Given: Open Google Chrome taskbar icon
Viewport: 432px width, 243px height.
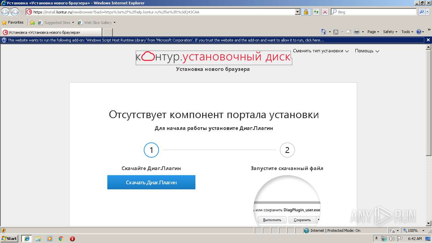Looking at the screenshot, I should [x=61, y=239].
